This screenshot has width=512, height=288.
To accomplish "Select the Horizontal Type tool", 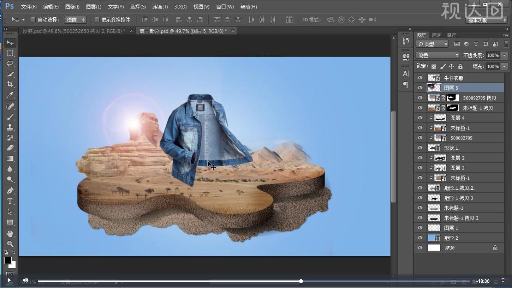I will coord(10,201).
